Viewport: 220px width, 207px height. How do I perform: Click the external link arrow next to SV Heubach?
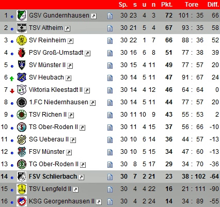tap(68, 78)
